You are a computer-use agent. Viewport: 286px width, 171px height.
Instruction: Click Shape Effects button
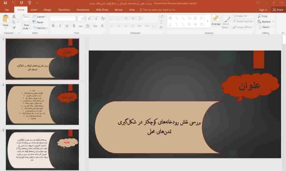[x=243, y=27]
